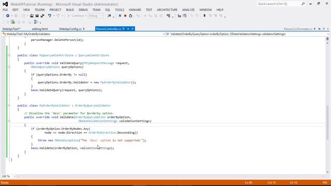
Task: Collapse the ValidateQuery method outline
Action: pyautogui.click(x=9, y=67)
